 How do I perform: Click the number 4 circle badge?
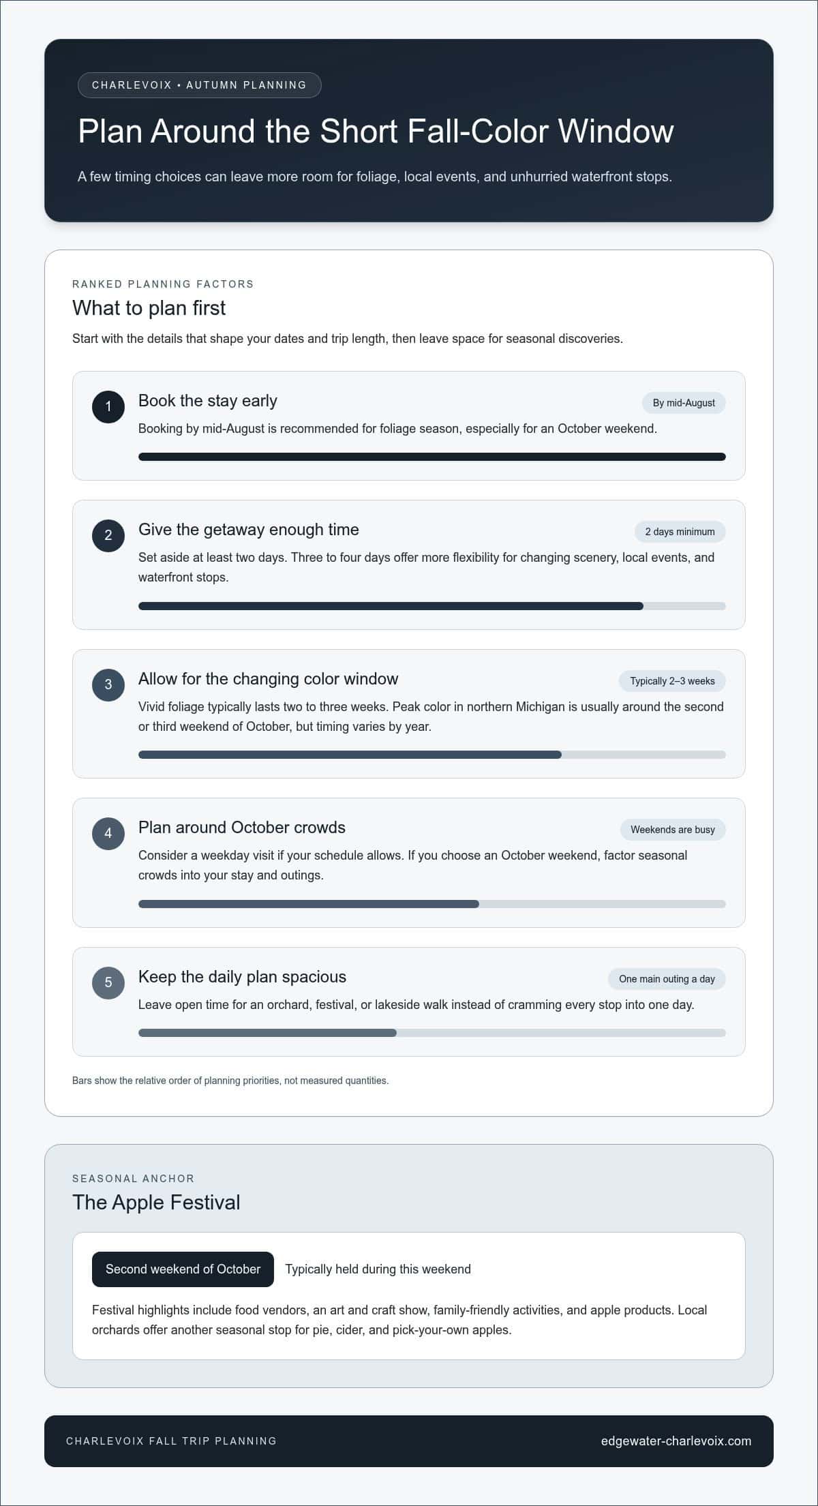(108, 834)
